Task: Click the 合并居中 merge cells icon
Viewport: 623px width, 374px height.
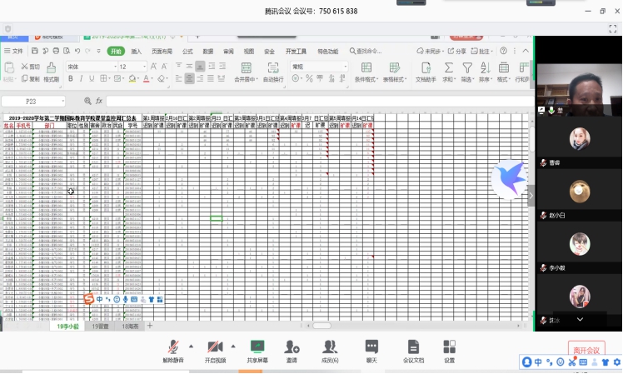Action: [243, 72]
